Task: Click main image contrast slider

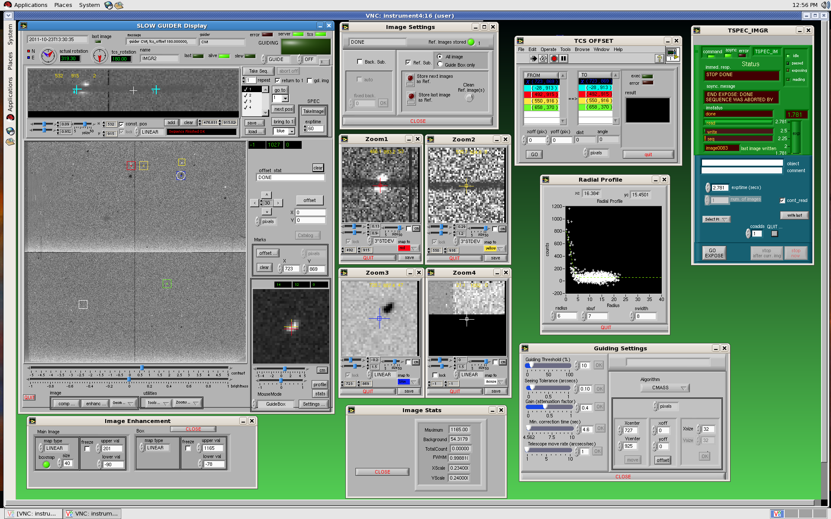Action: pyautogui.click(x=129, y=368)
